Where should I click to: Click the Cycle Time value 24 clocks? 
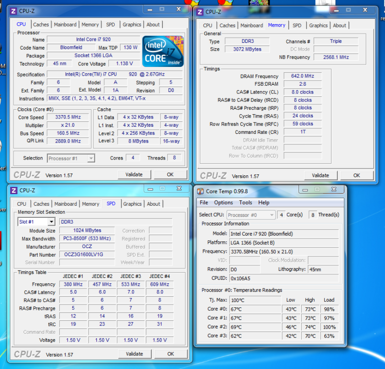[x=303, y=116]
